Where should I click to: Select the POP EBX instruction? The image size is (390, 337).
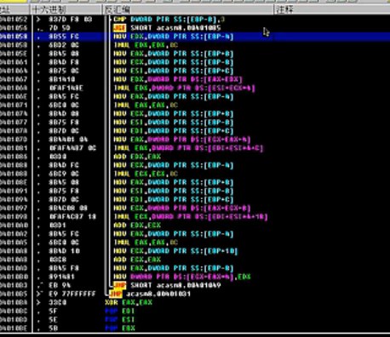[x=120, y=328]
